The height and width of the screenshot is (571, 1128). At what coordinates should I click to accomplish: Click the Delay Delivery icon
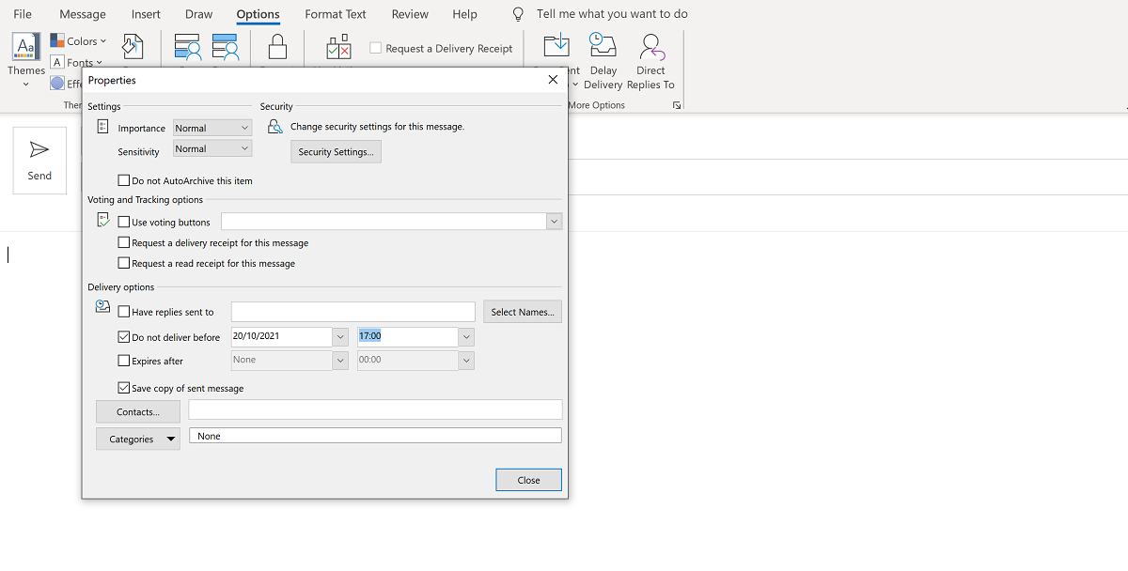(x=603, y=45)
